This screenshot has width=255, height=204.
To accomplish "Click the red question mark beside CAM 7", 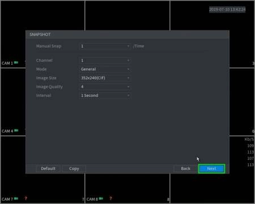I will (x=26, y=198).
